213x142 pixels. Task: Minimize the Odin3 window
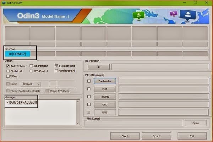pyautogui.click(x=185, y=3)
